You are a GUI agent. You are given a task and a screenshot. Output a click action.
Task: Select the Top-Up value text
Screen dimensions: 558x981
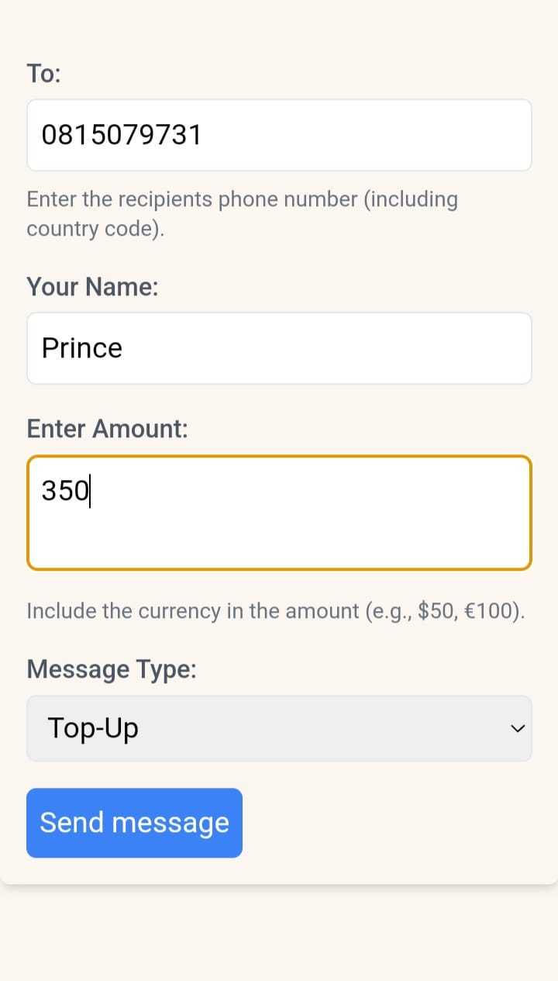pyautogui.click(x=93, y=728)
